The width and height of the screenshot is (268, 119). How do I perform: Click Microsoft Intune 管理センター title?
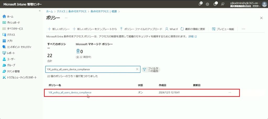(x=23, y=4)
